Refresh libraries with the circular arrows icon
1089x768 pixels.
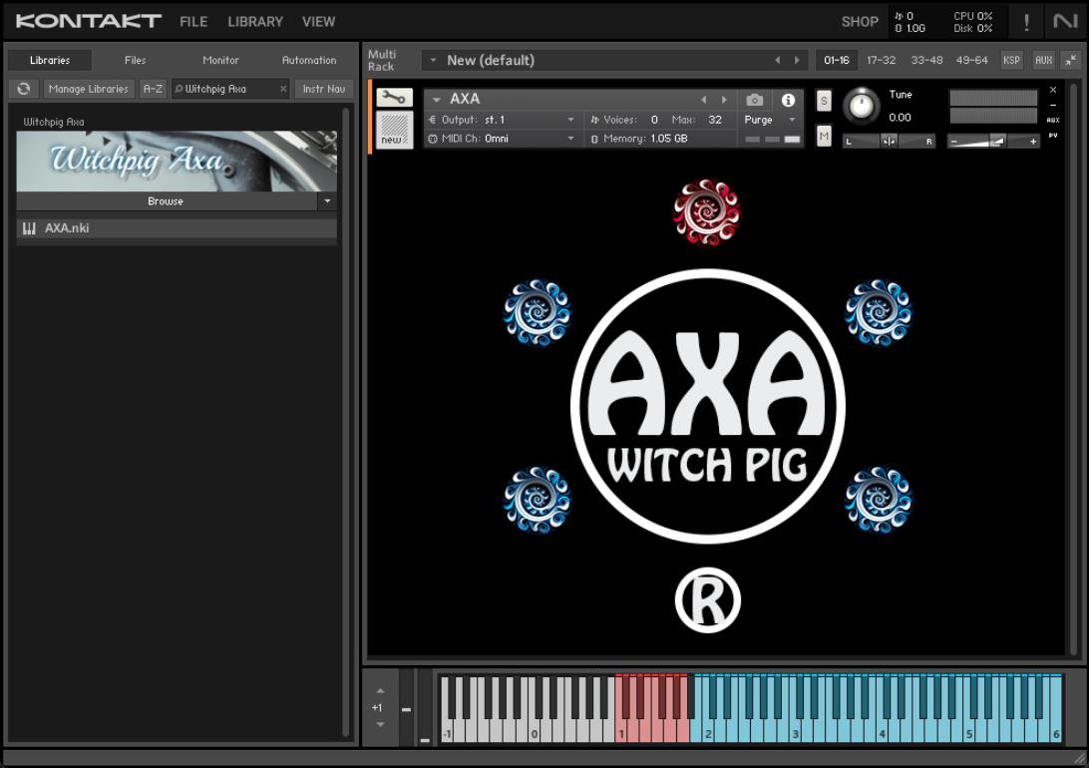[x=24, y=89]
